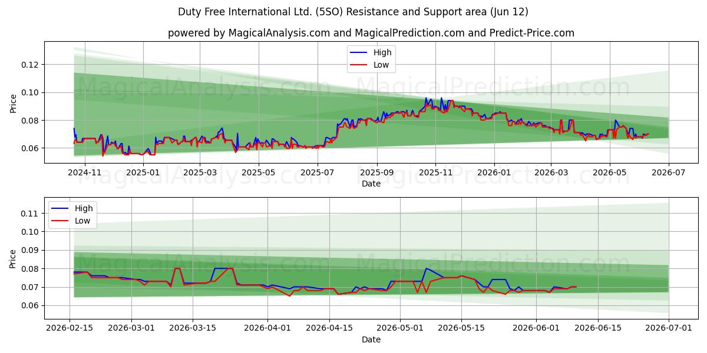Image resolution: width=707 pixels, height=353 pixels.
Task: Click the bottom chart x-axis label '2026-04-15'
Action: click(329, 328)
